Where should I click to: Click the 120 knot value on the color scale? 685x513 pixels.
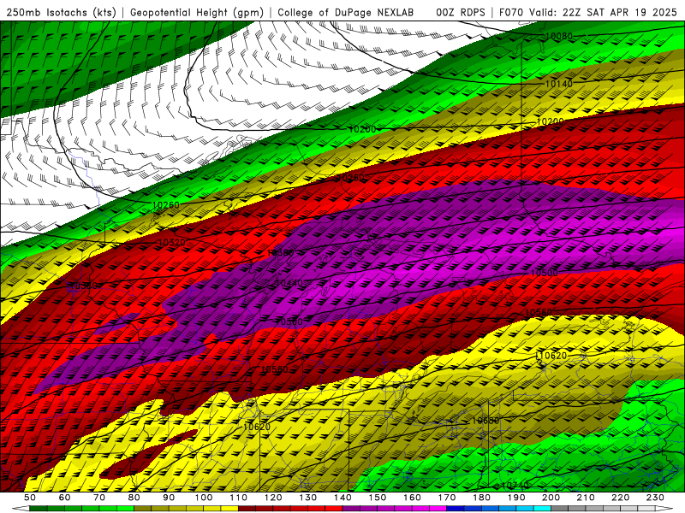pos(273,498)
